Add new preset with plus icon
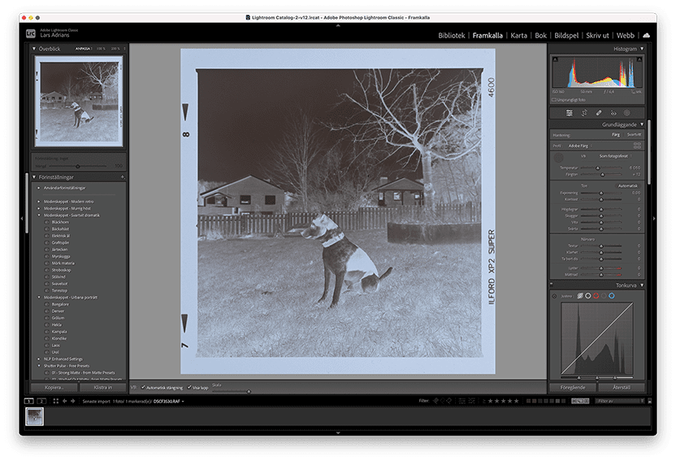Viewport: 676px width, 461px height. point(123,176)
